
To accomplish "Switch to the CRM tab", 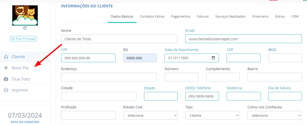I will coord(295,17).
